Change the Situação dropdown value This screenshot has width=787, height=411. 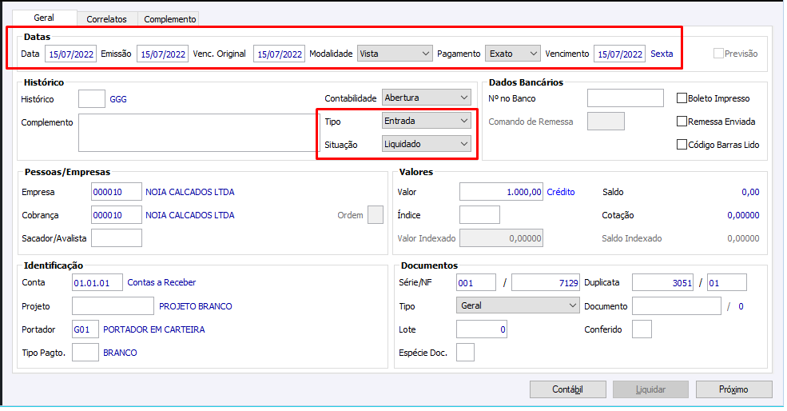[x=427, y=144]
